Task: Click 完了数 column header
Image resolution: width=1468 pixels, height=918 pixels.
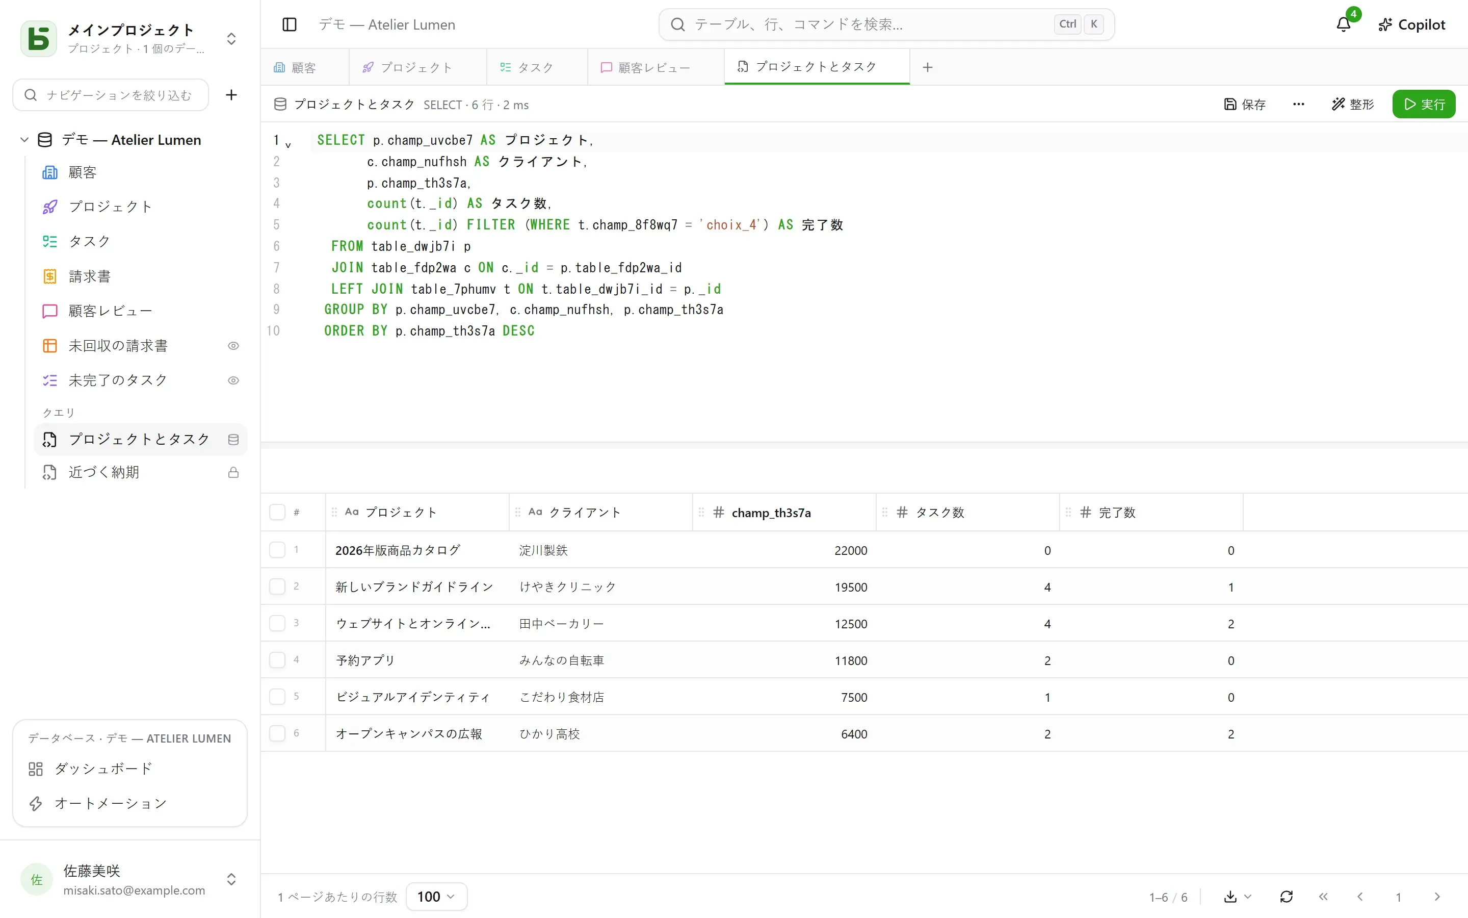Action: tap(1151, 513)
